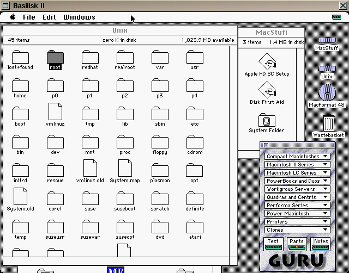Expand Workgroup Servers dropdown

[x=297, y=189]
